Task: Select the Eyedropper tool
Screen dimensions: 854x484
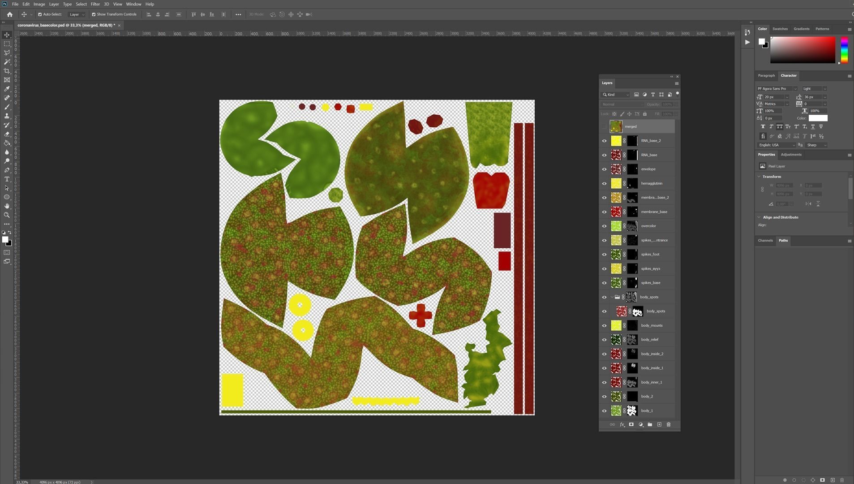Action: pos(7,89)
